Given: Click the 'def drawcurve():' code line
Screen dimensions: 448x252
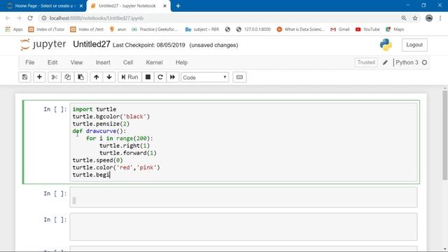Looking at the screenshot, I should point(99,131).
